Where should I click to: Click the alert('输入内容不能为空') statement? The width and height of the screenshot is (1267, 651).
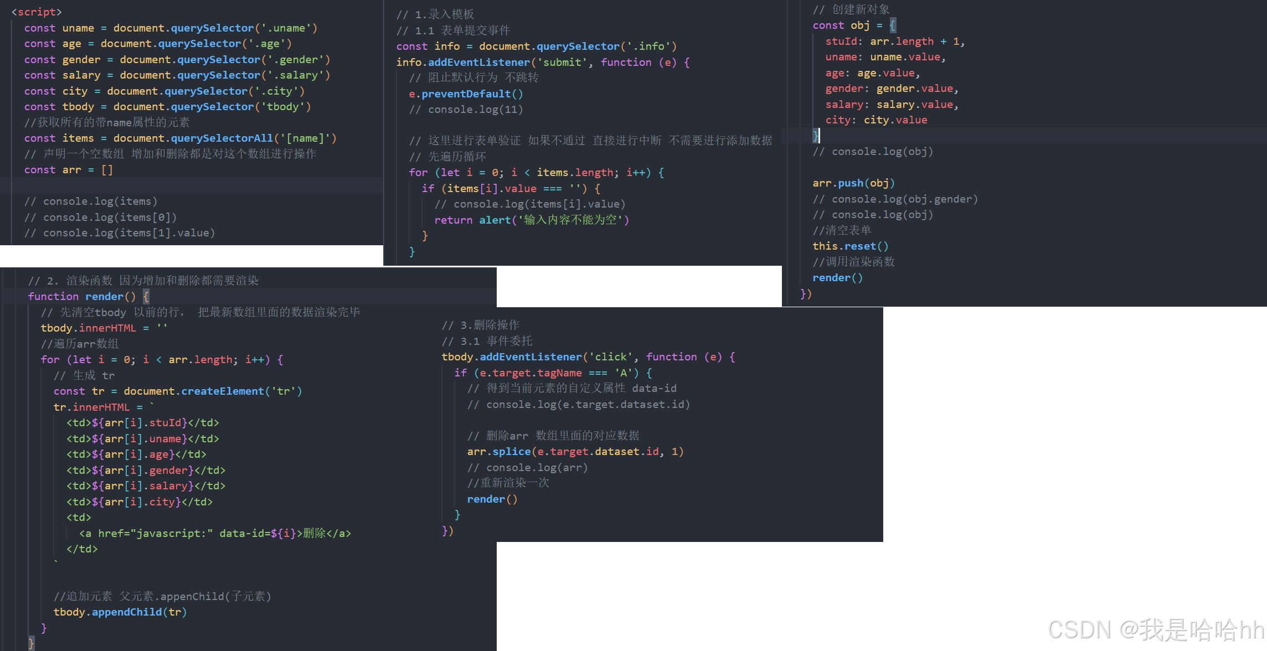(x=553, y=220)
